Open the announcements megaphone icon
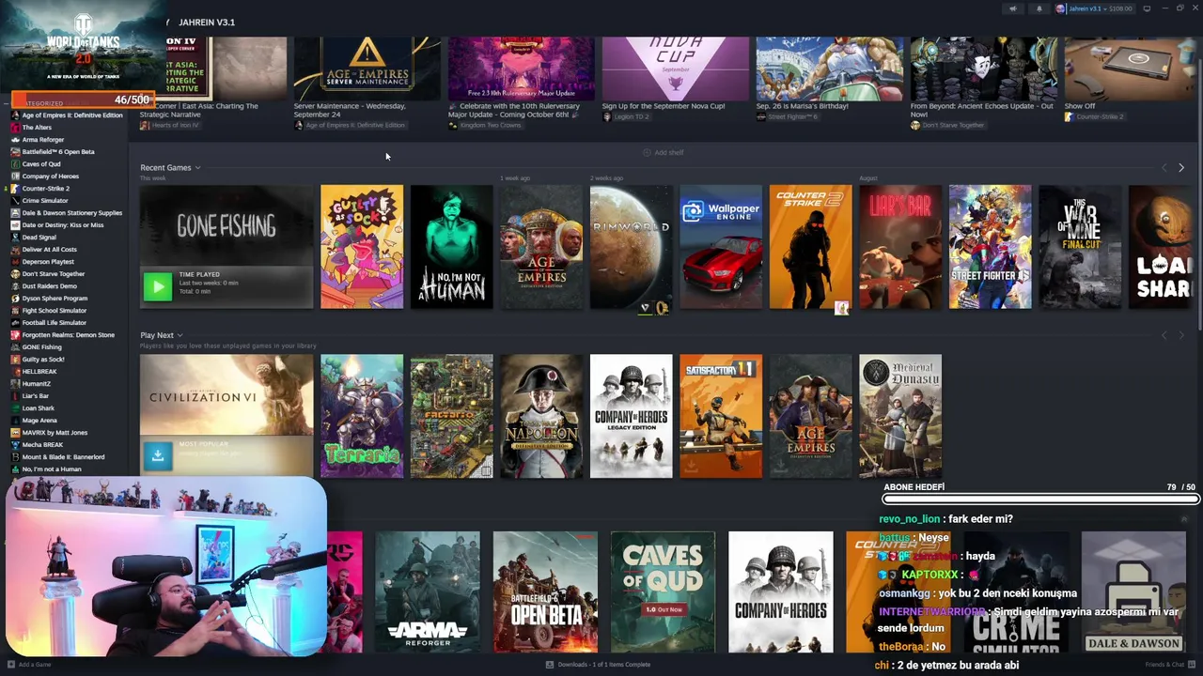Screen dimensions: 1203x676 tap(1012, 8)
